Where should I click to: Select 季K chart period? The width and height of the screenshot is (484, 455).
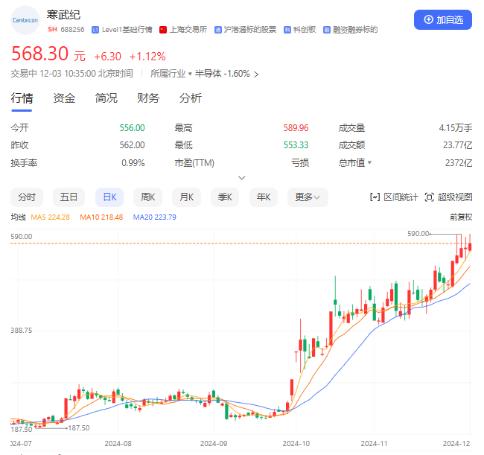(225, 197)
